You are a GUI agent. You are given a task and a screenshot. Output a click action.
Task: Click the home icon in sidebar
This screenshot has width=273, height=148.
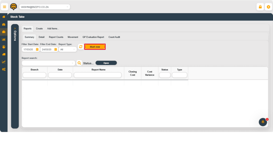click(4, 17)
